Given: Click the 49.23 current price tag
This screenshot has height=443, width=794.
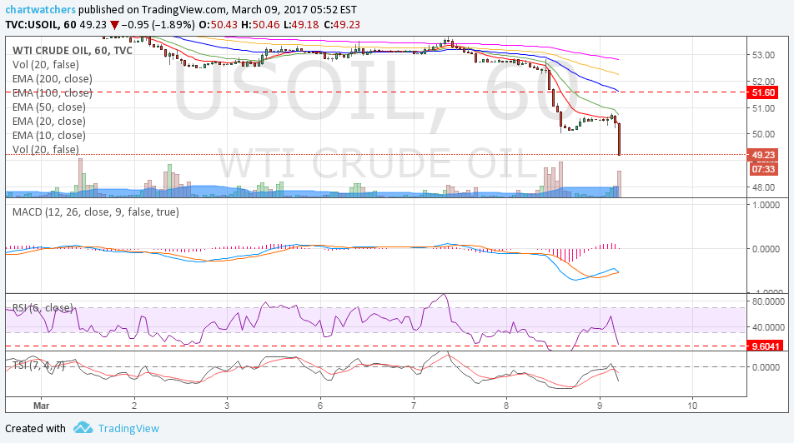Looking at the screenshot, I should coord(762,155).
